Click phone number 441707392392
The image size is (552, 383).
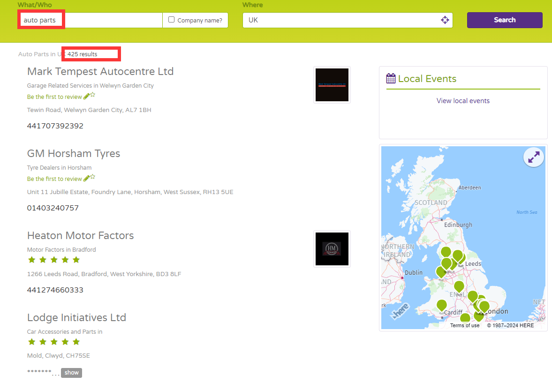(x=55, y=126)
